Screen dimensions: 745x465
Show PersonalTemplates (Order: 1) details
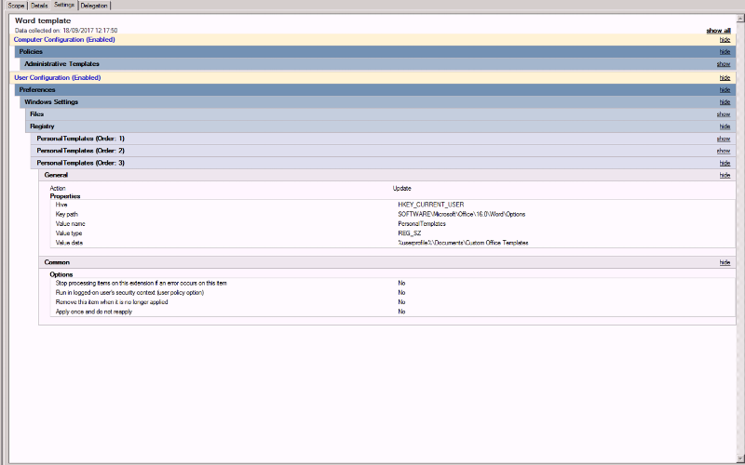(x=724, y=139)
